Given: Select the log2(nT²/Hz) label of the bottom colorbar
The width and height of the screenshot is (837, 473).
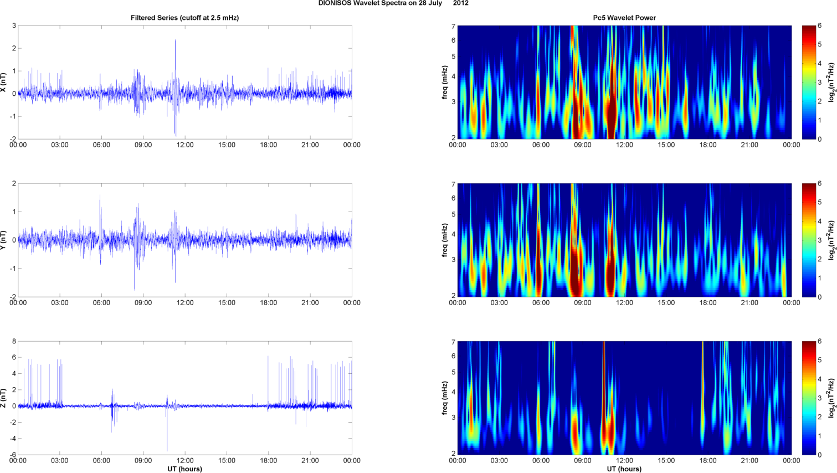Looking at the screenshot, I should 831,398.
